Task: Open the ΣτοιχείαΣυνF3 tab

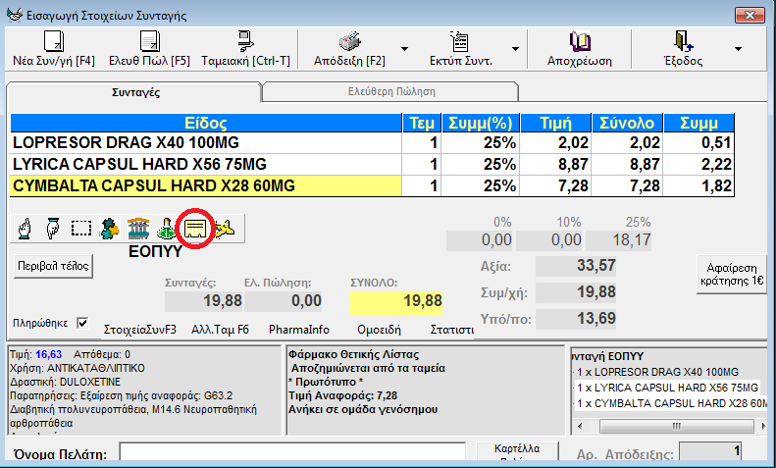Action: [x=139, y=330]
